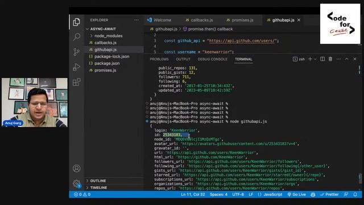Click the feedback icon in status bar
Viewport: 364px width, 205px height.
tap(346, 194)
